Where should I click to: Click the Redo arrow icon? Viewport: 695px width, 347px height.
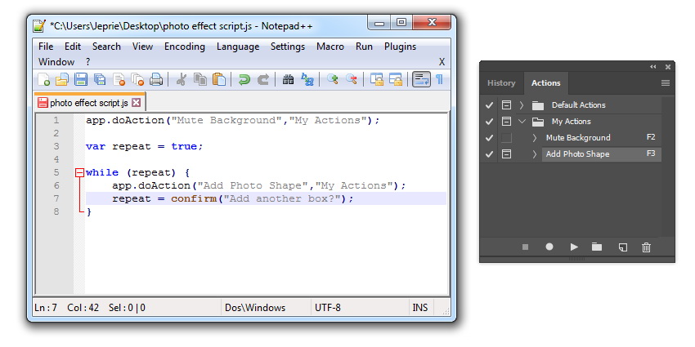tap(262, 80)
